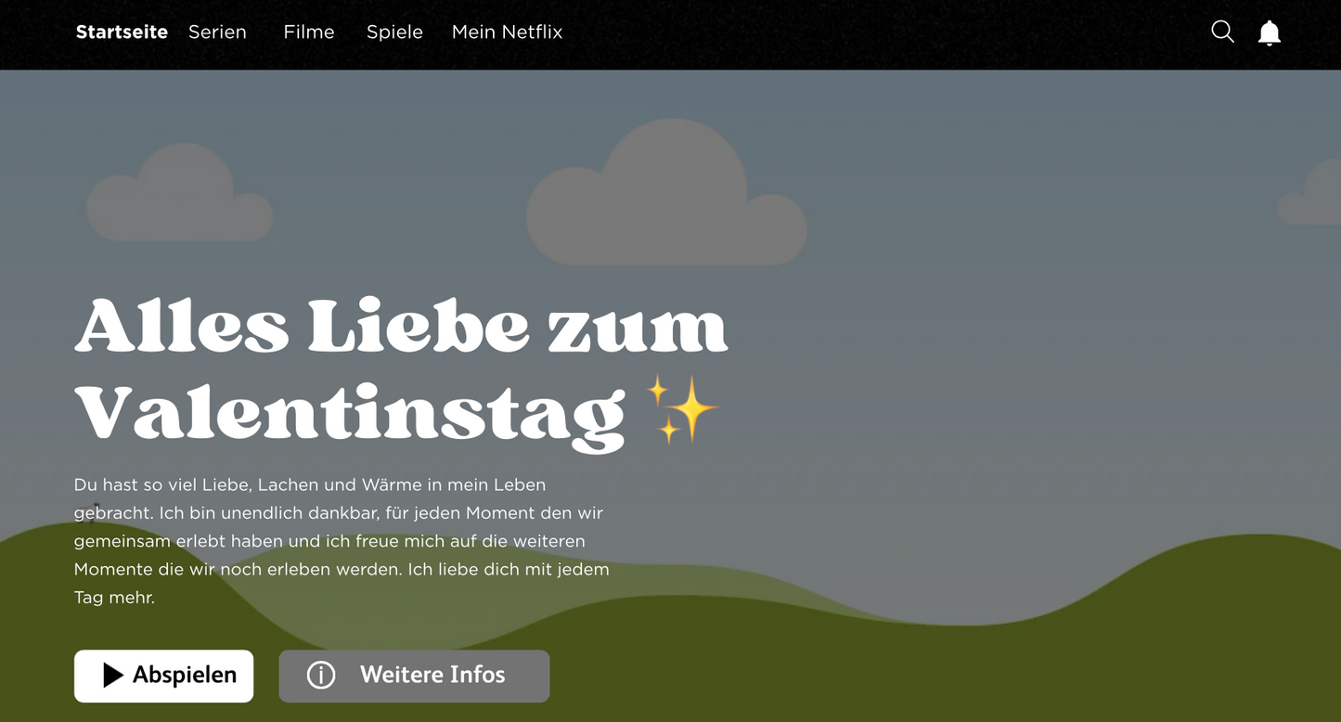The width and height of the screenshot is (1341, 722).
Task: Open Mein Netflix
Action: (x=507, y=32)
